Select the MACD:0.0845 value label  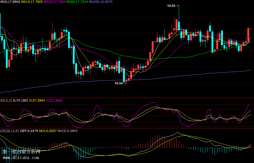pos(67,131)
